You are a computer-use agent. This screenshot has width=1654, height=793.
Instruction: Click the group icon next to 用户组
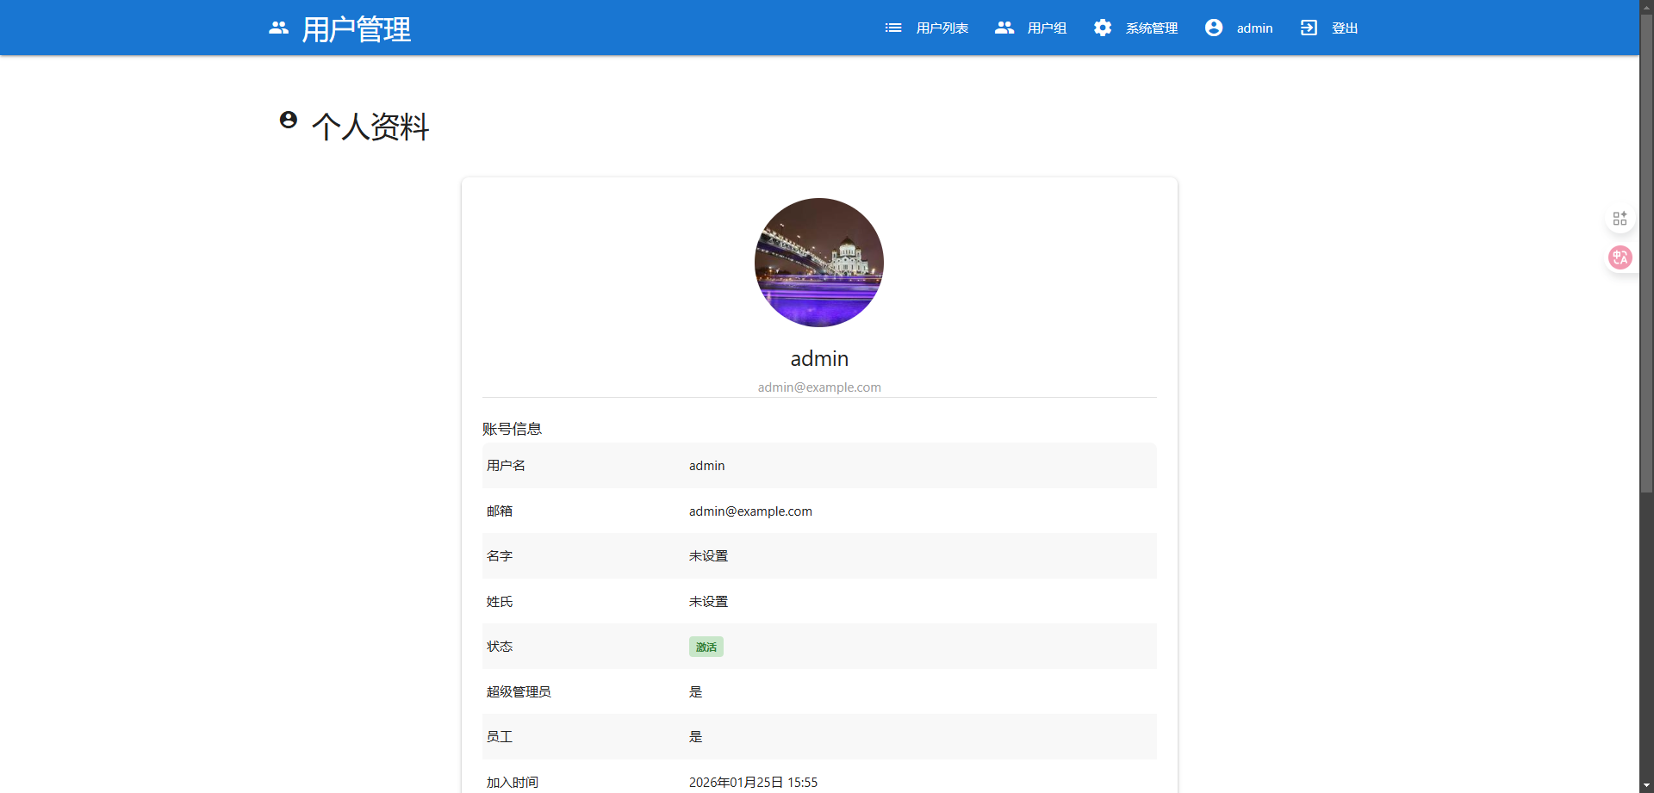[1004, 28]
